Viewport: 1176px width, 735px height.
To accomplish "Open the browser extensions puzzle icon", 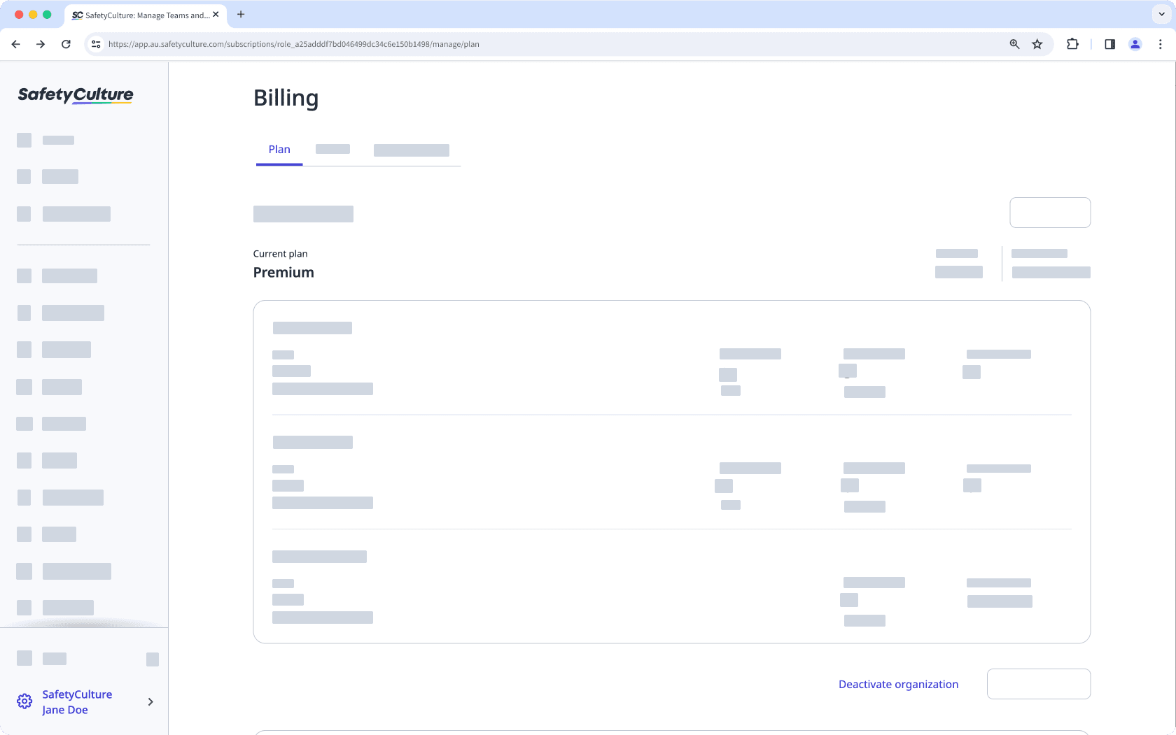I will point(1072,44).
